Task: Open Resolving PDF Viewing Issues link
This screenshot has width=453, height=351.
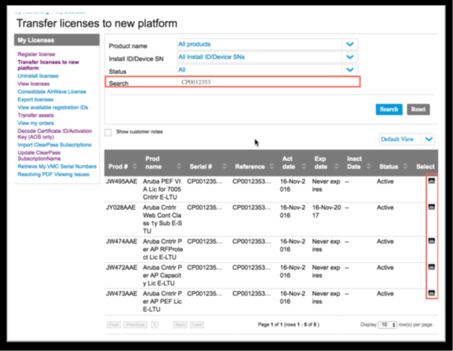Action: (x=53, y=174)
